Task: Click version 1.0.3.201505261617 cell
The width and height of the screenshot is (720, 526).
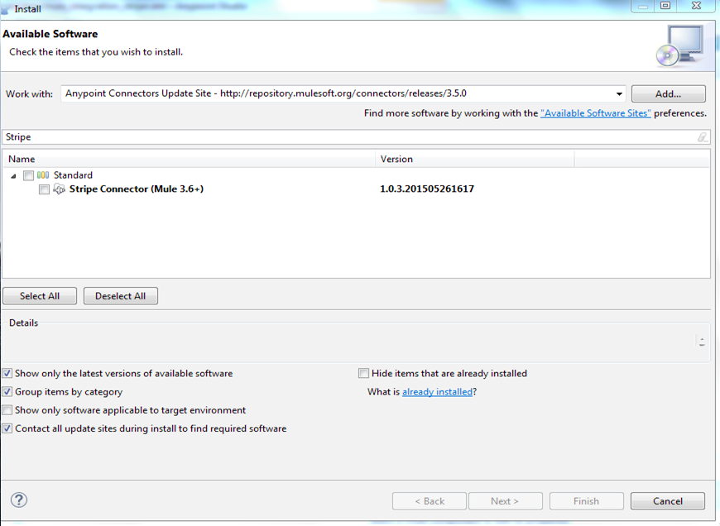Action: tap(427, 189)
